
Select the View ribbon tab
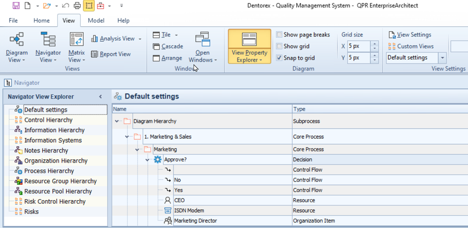[x=69, y=20]
